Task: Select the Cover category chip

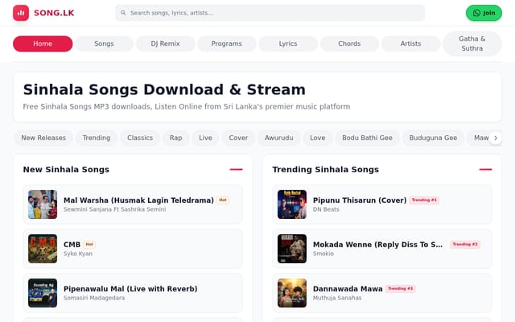Action: (x=238, y=138)
